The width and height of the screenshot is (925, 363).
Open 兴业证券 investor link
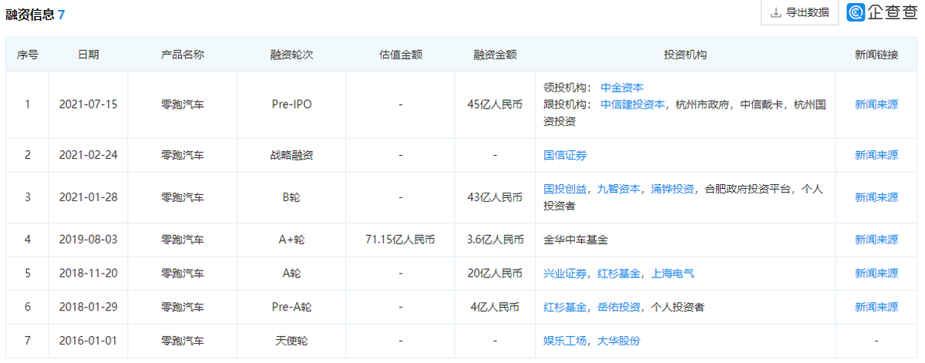[x=565, y=274]
